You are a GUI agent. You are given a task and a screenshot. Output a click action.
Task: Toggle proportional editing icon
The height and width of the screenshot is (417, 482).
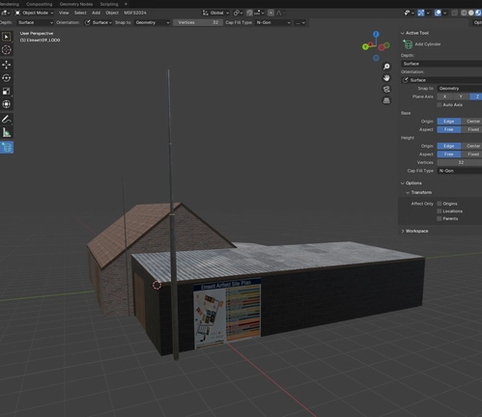click(x=270, y=13)
